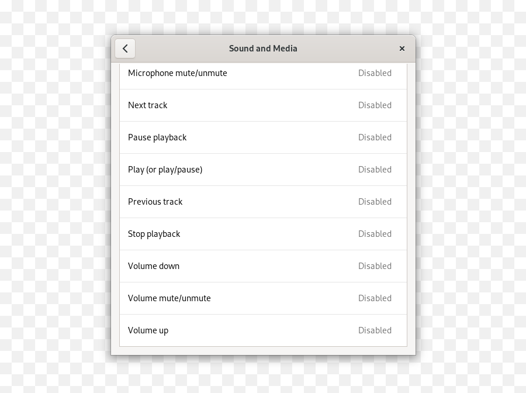Screen dimensions: 526x393
Task: Go back using the header arrow button
Action: pyautogui.click(x=125, y=49)
